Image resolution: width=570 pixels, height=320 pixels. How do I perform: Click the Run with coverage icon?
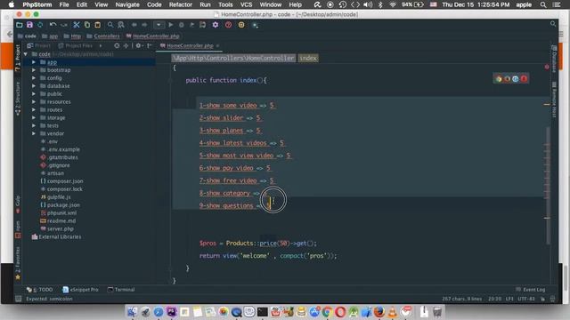[x=191, y=25]
